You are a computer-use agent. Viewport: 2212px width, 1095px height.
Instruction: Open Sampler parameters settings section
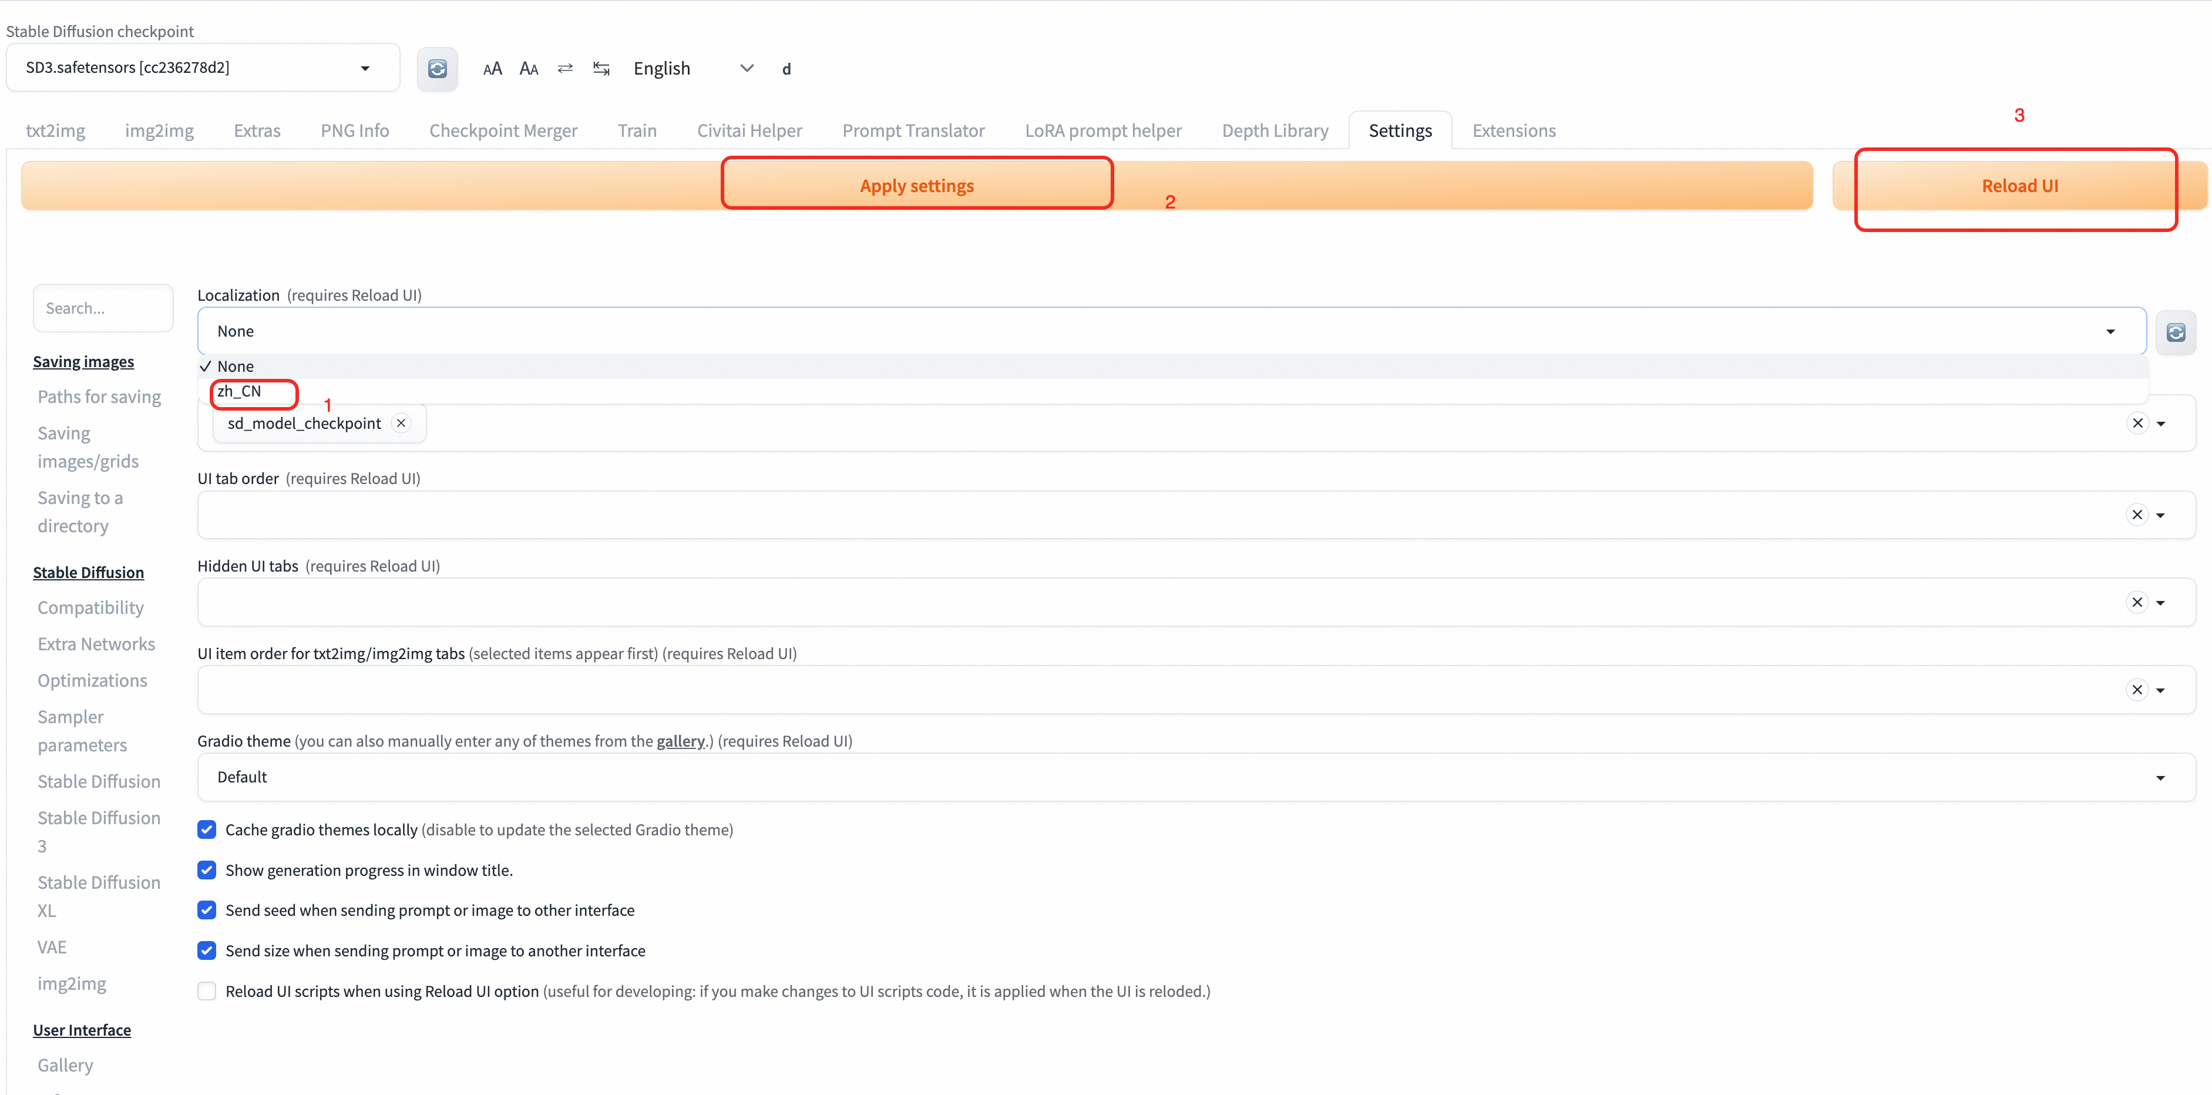tap(82, 731)
